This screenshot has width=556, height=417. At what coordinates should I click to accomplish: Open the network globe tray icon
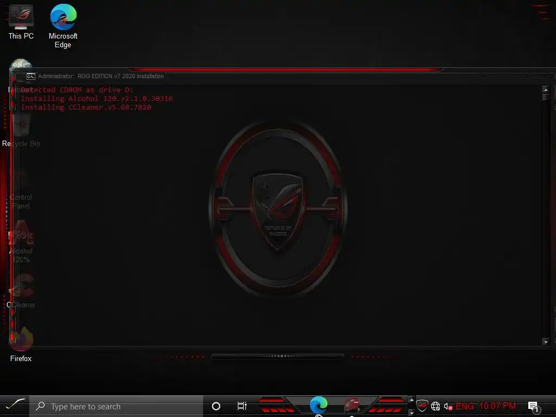click(x=435, y=406)
